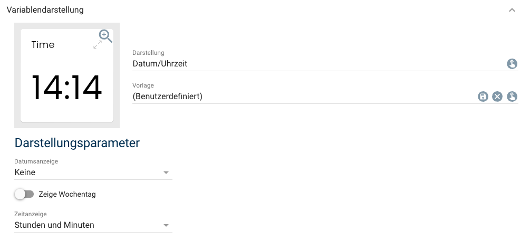Viewport: 530px width, 241px height.
Task: Select the 14:14 time preview tile
Action: click(x=67, y=87)
